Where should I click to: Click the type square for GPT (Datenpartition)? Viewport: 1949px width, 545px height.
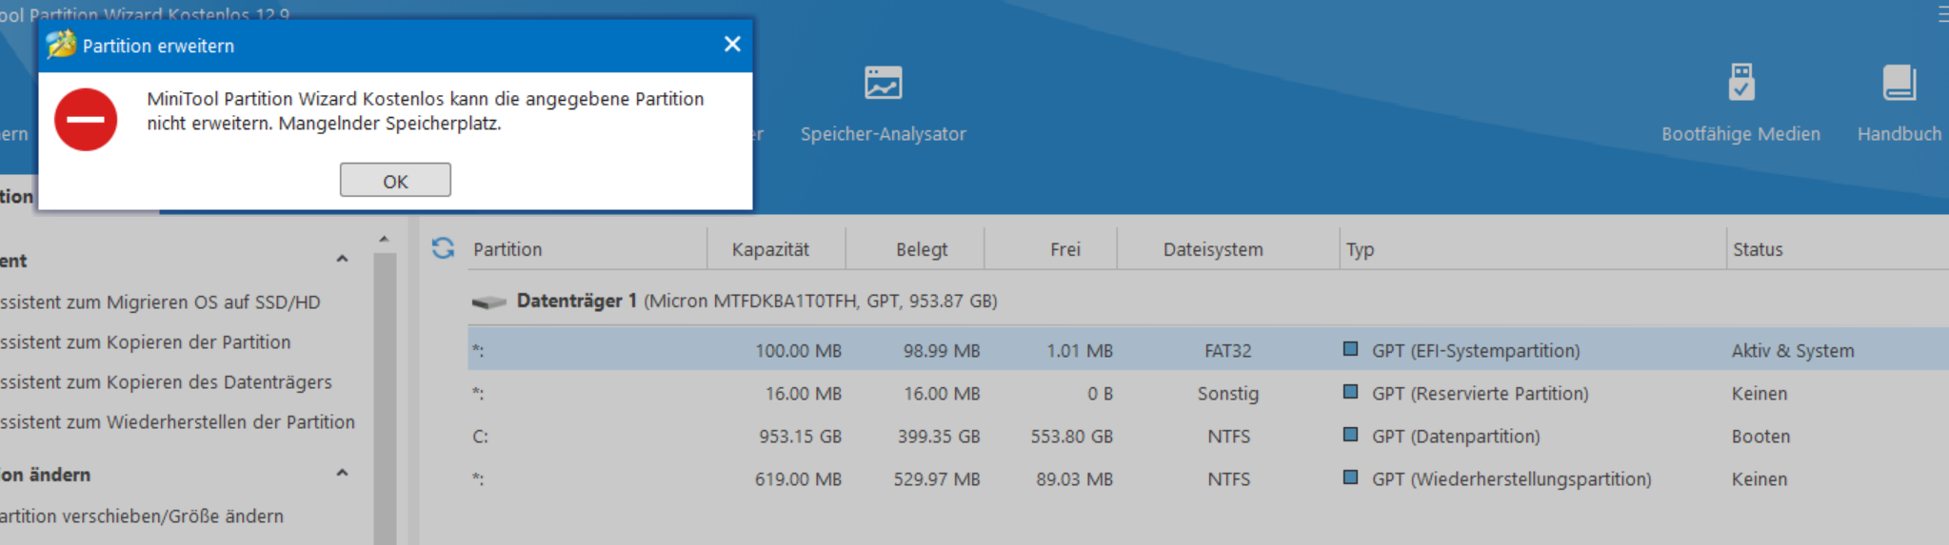click(x=1350, y=435)
